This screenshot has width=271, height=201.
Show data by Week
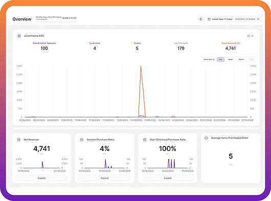click(x=231, y=59)
